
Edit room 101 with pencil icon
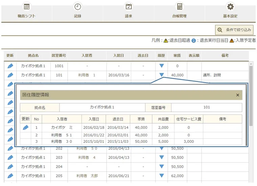pyautogui.click(x=10, y=75)
